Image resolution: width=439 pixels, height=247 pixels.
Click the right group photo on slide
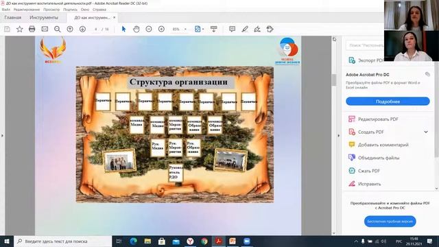[x=230, y=160]
